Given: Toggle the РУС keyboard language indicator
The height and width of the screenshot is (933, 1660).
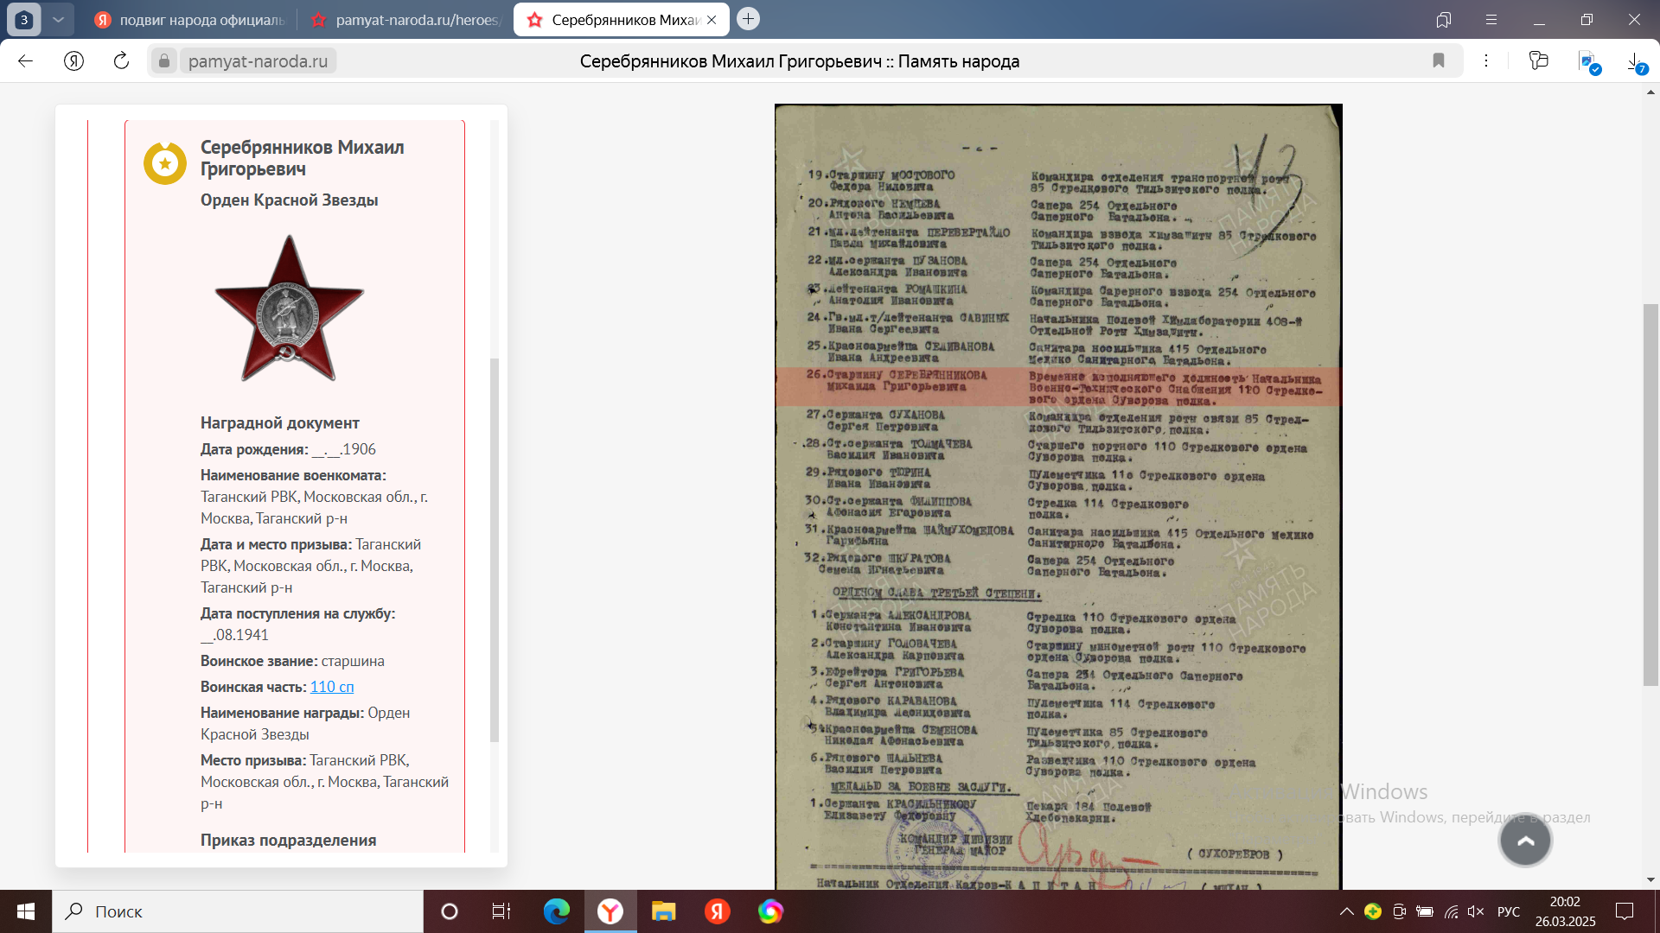Looking at the screenshot, I should coord(1508,911).
